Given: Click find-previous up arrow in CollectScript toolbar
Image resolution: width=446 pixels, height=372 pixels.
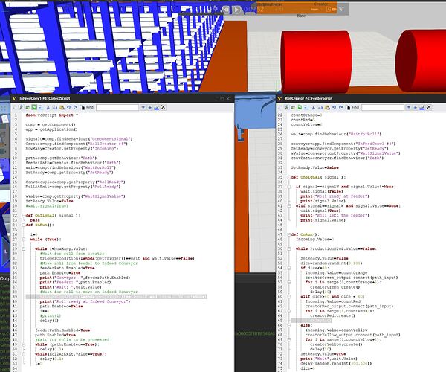Looking at the screenshot, I should [150, 107].
